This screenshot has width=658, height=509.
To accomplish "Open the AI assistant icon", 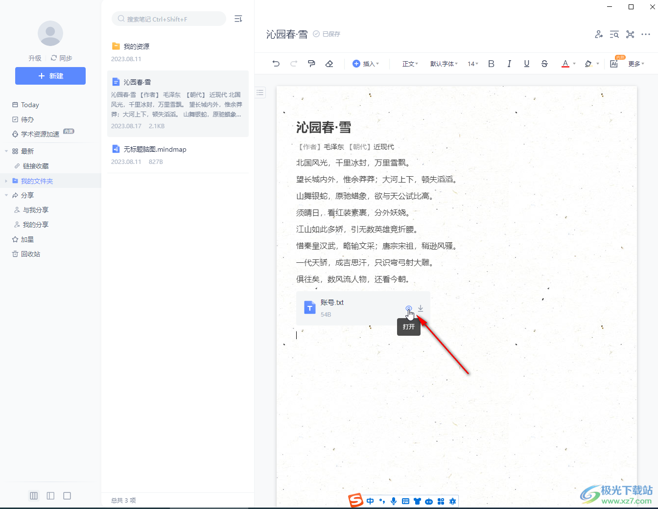I will [614, 63].
